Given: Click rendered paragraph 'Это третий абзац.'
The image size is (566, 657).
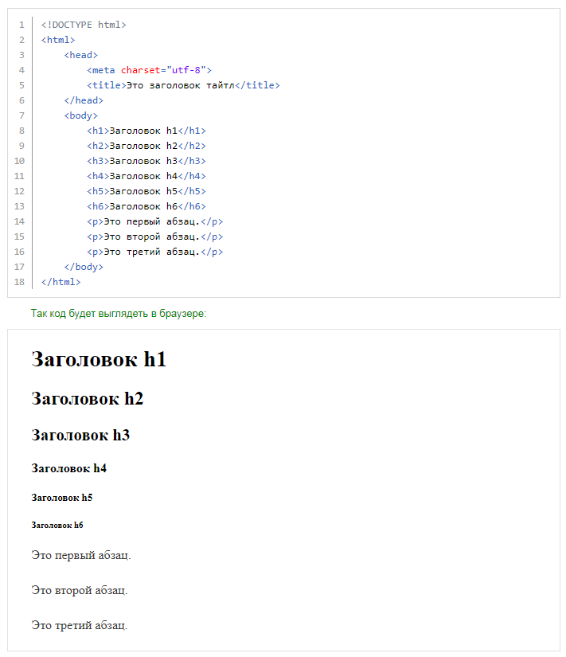Looking at the screenshot, I should (80, 625).
